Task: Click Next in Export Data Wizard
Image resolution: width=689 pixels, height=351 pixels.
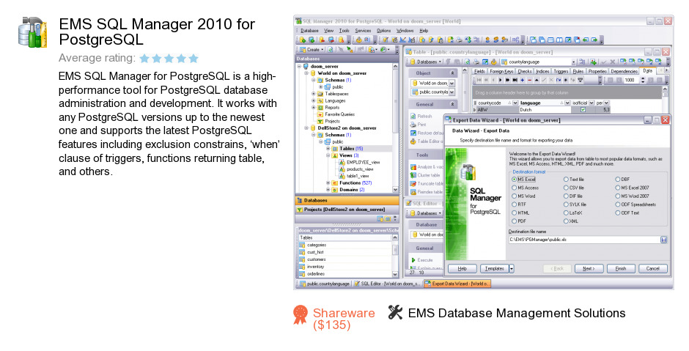Action: point(589,268)
